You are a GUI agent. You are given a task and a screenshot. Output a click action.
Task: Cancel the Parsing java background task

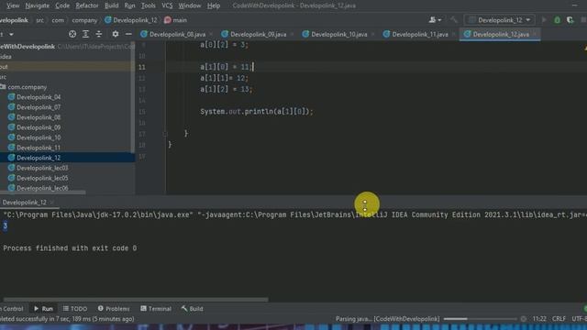524,319
